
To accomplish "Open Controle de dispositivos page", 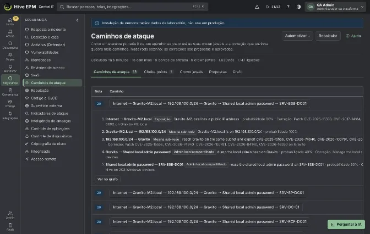I will pyautogui.click(x=52, y=136).
